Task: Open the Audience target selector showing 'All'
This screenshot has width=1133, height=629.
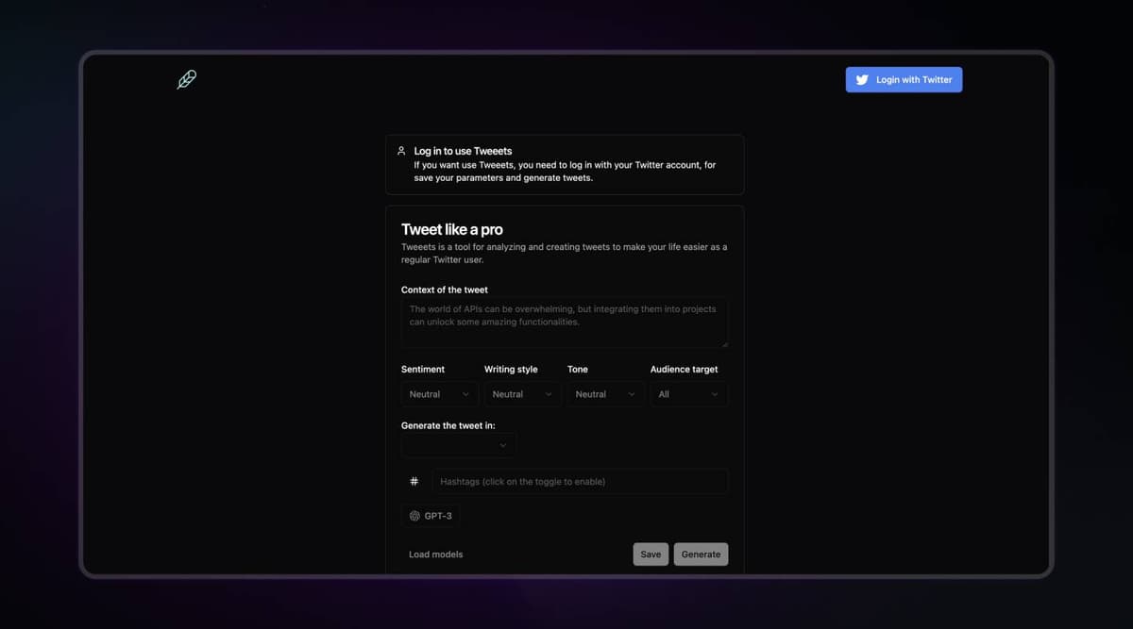Action: [x=688, y=393]
